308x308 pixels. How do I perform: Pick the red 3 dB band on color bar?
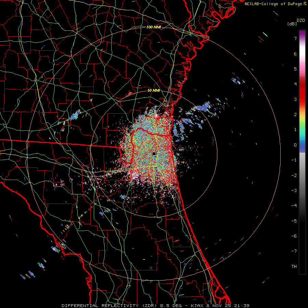pos(302,99)
